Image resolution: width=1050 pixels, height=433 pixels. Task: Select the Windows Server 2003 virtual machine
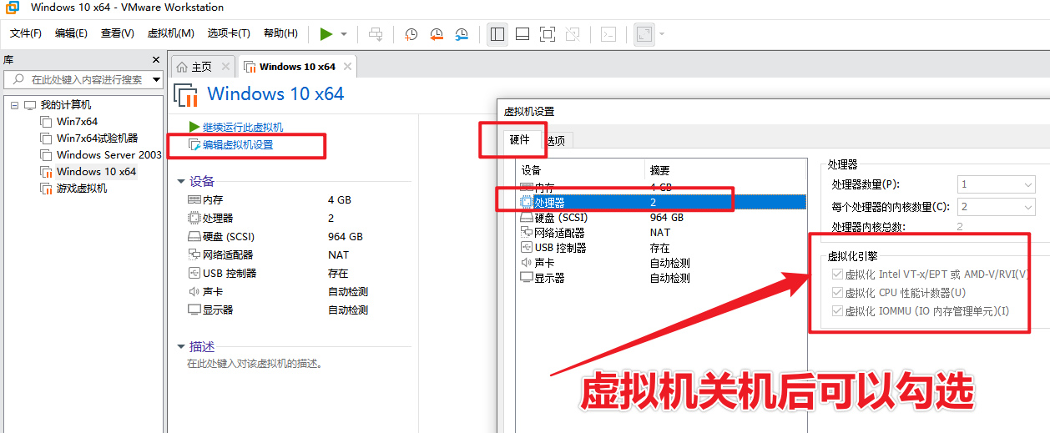[109, 155]
